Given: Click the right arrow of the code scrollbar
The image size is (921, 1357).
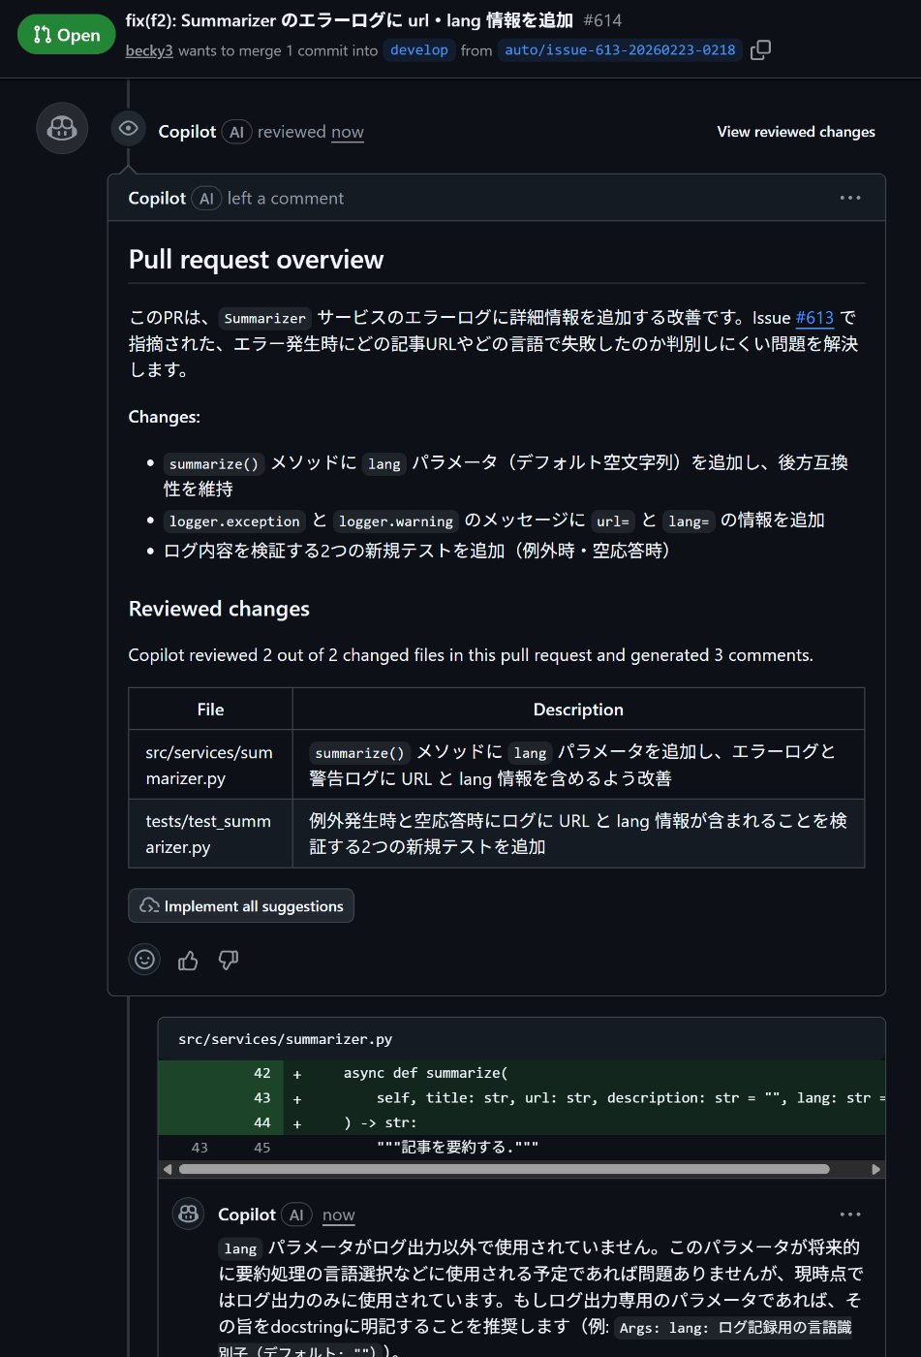Looking at the screenshot, I should click(876, 1169).
